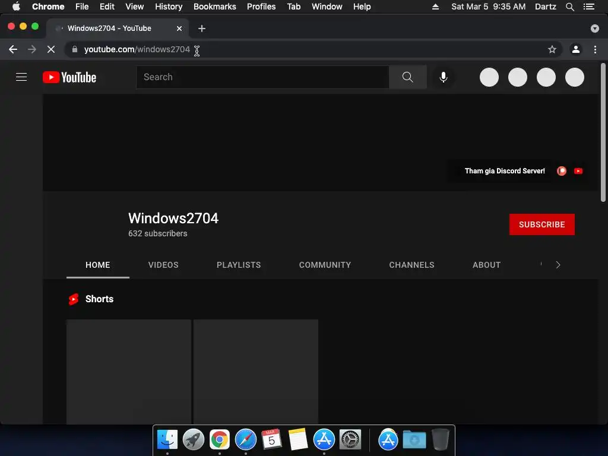Subscribe to Windows2704 channel
Image resolution: width=608 pixels, height=456 pixels.
[x=541, y=224]
